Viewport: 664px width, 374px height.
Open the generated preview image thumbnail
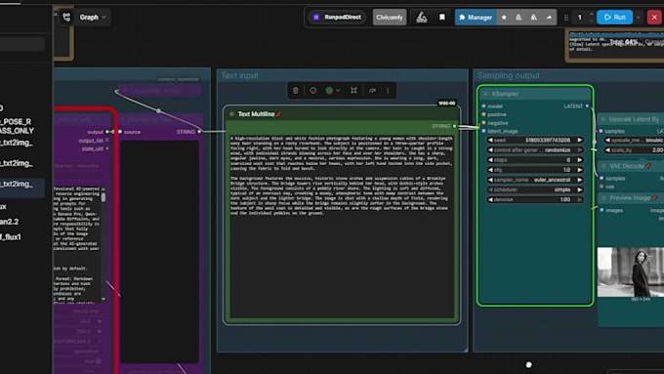point(631,271)
